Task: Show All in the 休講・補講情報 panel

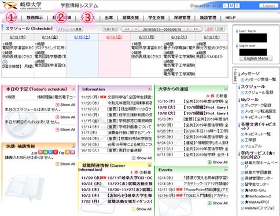Action: 65,164
